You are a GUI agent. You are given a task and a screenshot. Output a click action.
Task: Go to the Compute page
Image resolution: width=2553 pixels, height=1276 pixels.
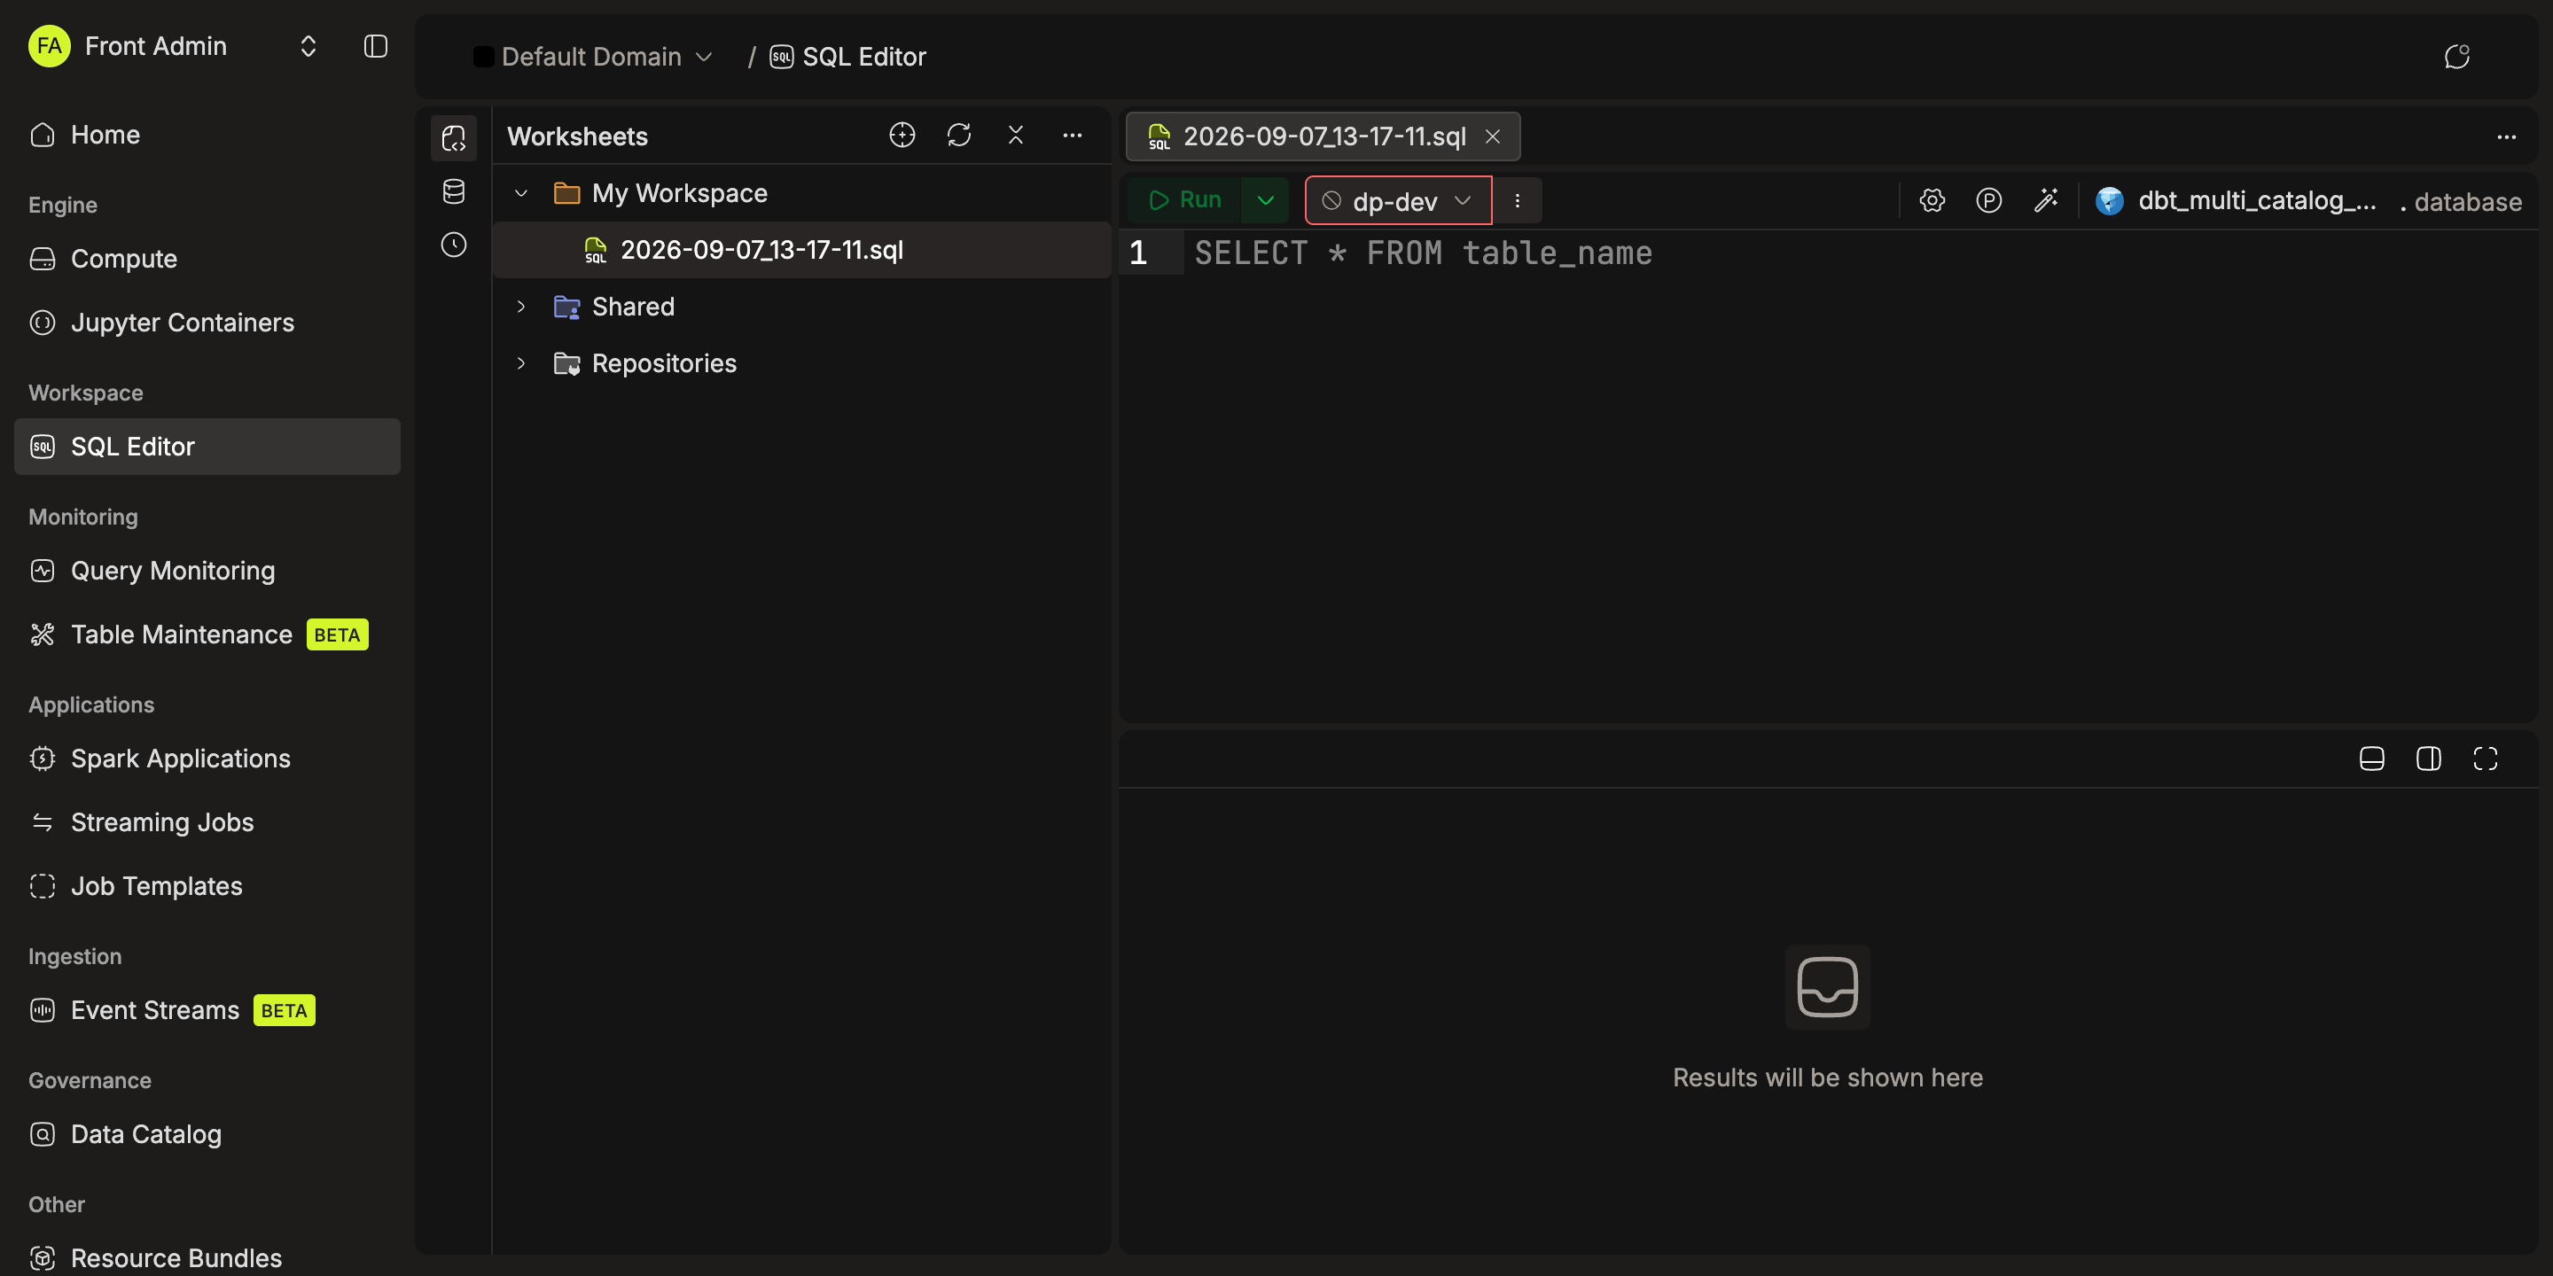(207, 258)
